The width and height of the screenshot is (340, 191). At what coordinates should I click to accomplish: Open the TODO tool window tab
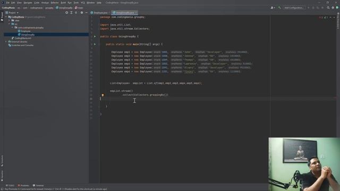pyautogui.click(x=10, y=185)
